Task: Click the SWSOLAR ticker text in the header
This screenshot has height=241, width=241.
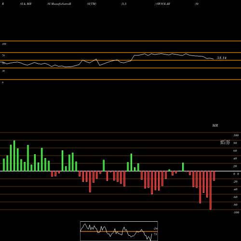Action: click(x=163, y=4)
